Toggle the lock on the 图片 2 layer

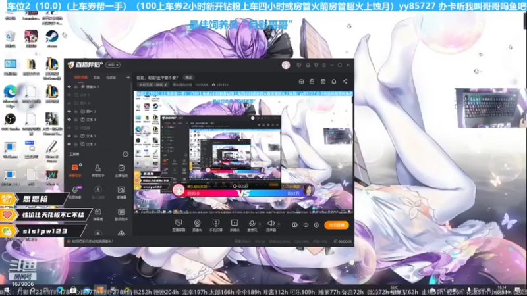pyautogui.click(x=76, y=111)
